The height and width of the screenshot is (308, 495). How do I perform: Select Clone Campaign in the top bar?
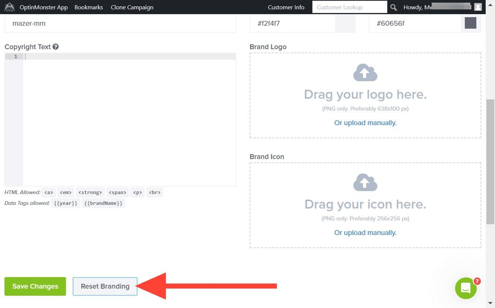pyautogui.click(x=132, y=7)
